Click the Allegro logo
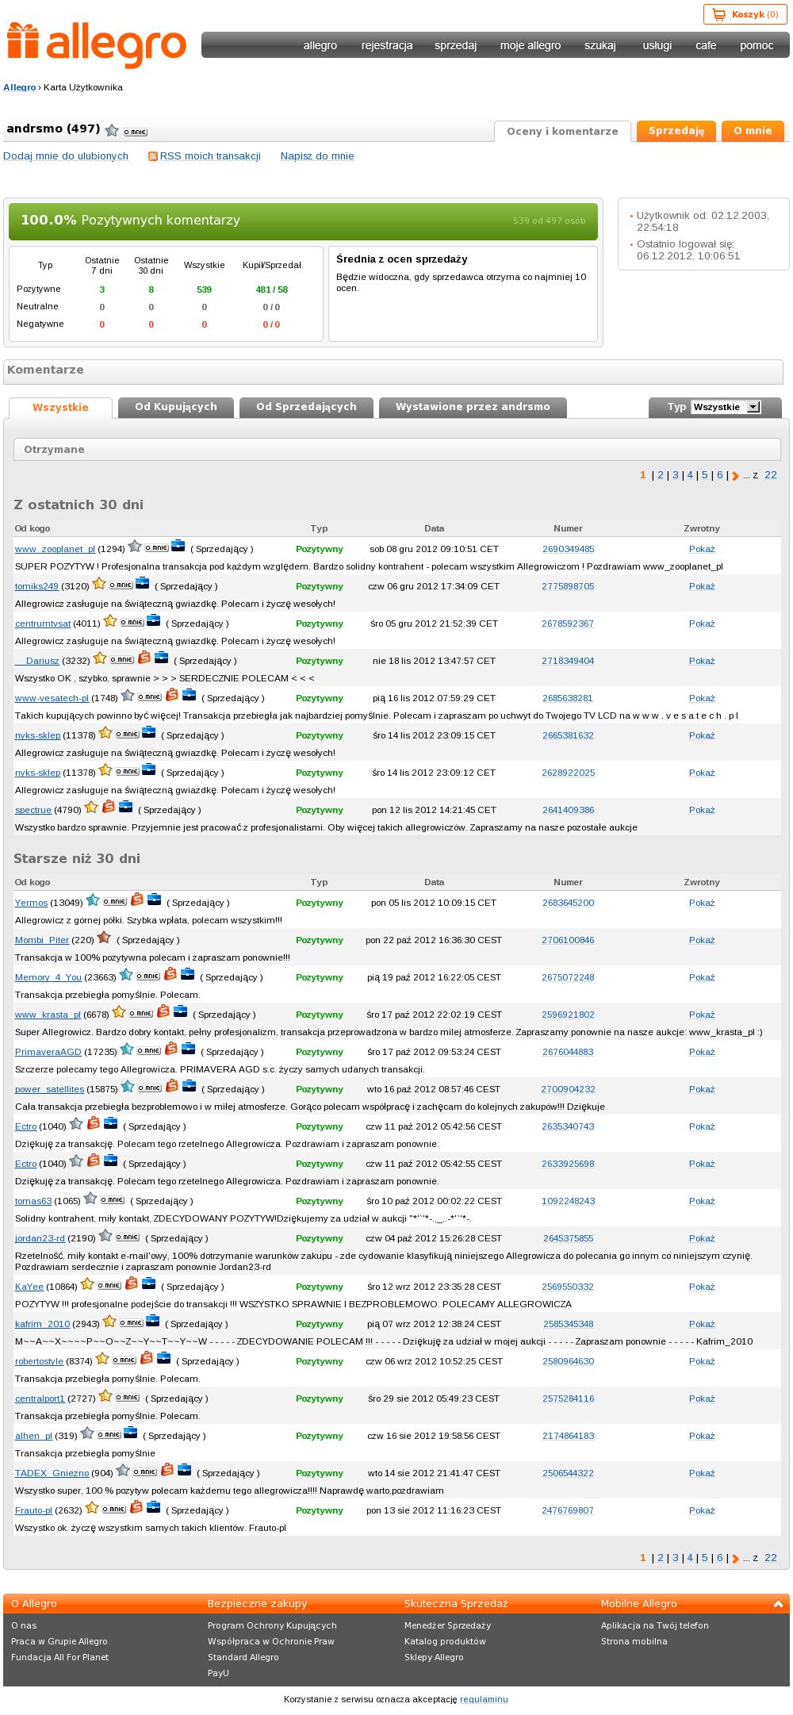 [97, 44]
